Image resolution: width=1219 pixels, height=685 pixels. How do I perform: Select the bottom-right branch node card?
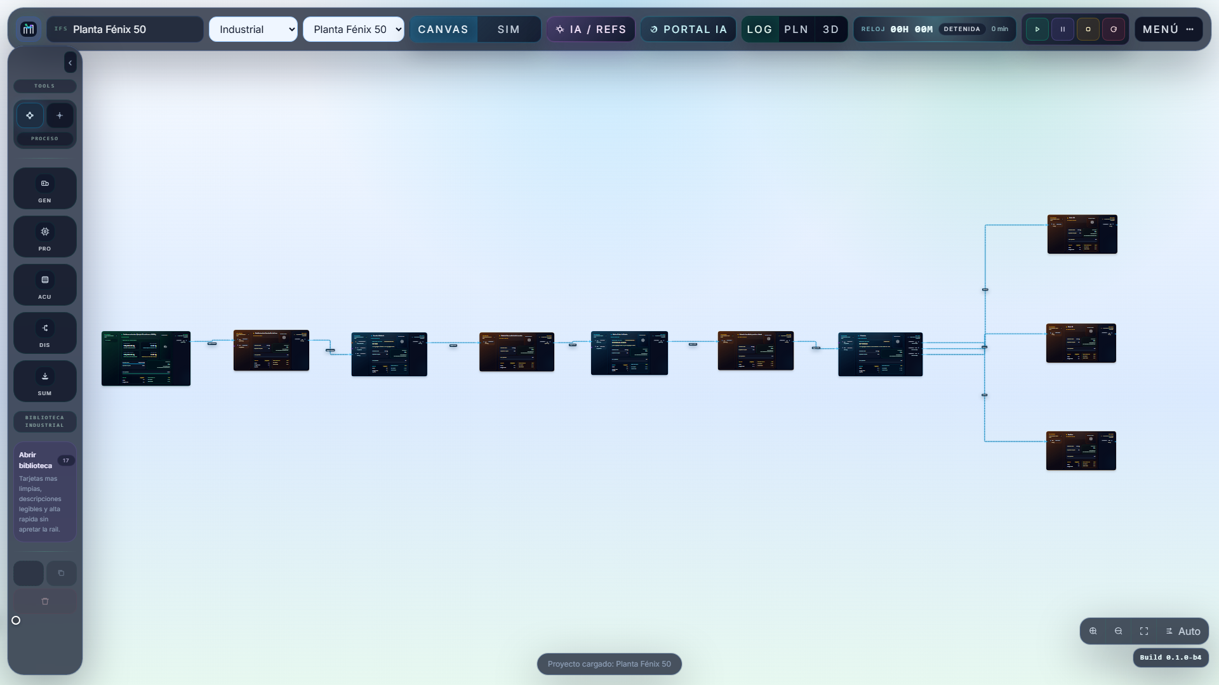click(1081, 451)
